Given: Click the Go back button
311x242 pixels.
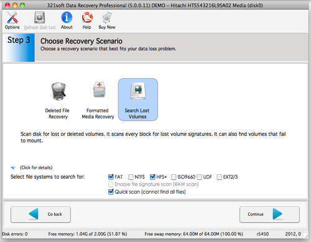Looking at the screenshot, I should pyautogui.click(x=40, y=215).
